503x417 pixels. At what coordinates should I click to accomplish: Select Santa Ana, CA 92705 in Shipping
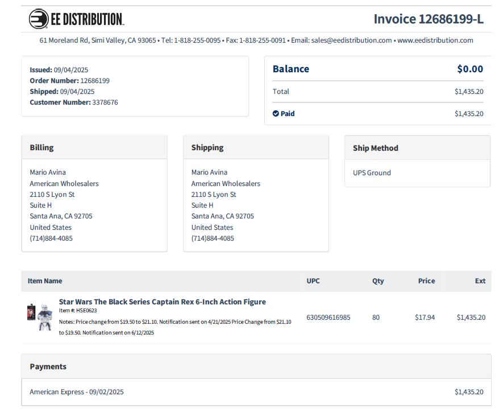coord(223,216)
